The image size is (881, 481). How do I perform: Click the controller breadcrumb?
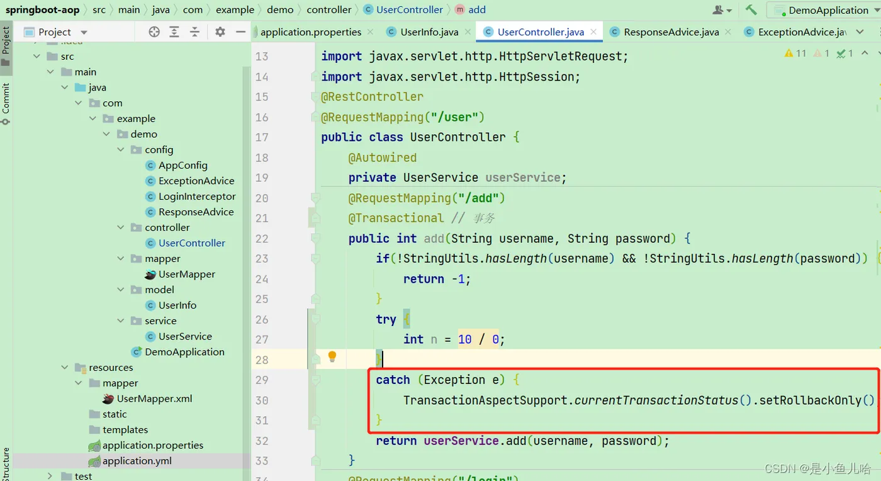329,9
